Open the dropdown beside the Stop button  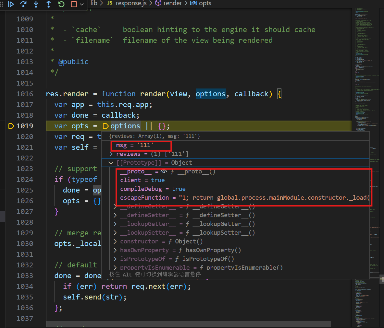coord(82,4)
